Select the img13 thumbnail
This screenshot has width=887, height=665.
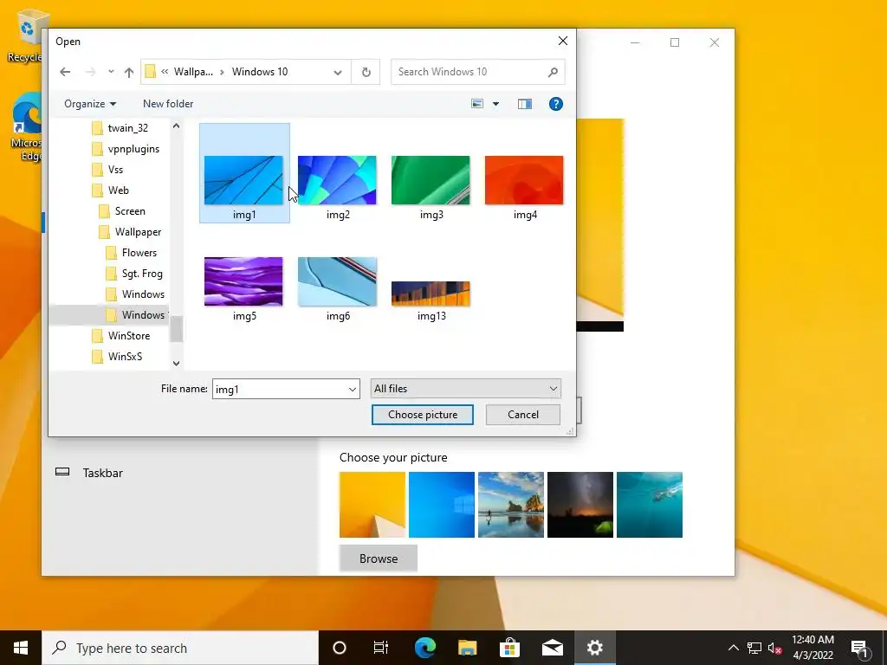(431, 294)
